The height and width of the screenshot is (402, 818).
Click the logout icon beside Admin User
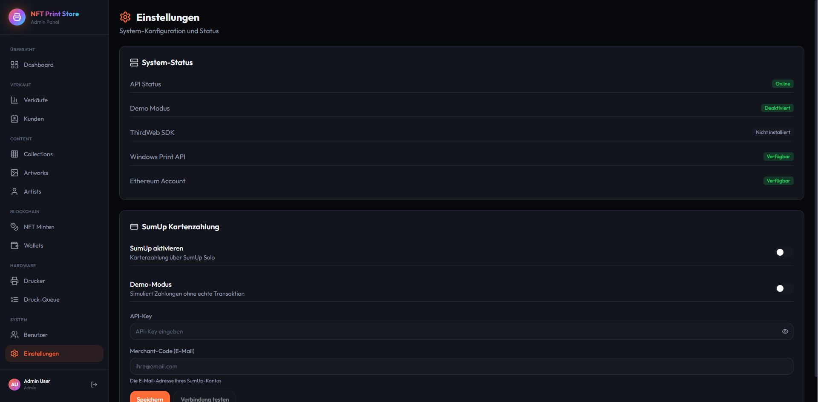click(x=94, y=385)
